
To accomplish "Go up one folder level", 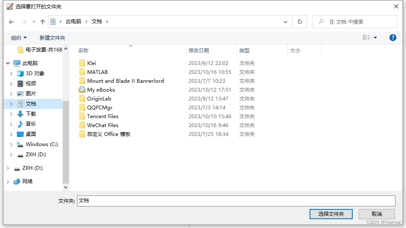I will 43,22.
